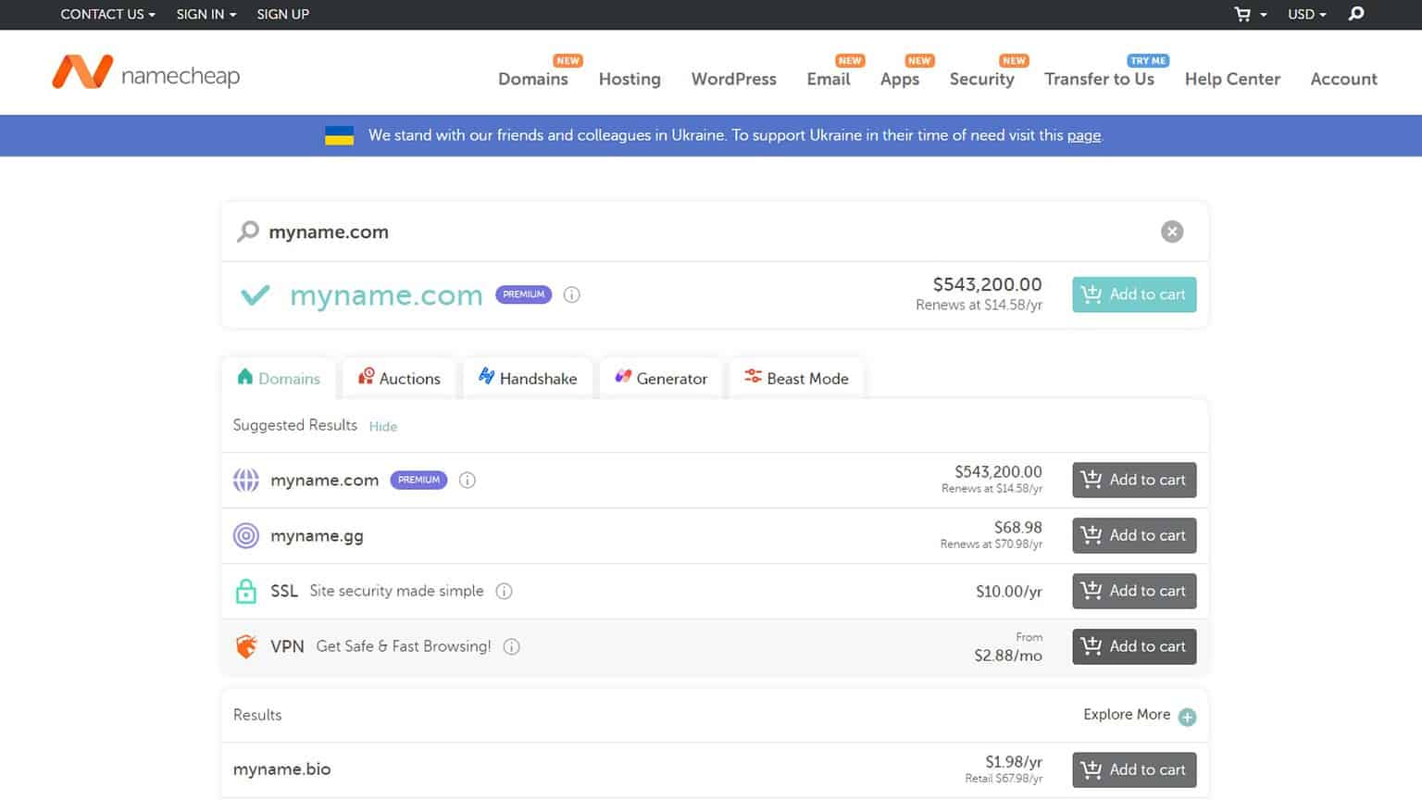Viewport: 1422px width, 800px height.
Task: Click the $68.98 price for myname.gg
Action: pos(1017,527)
